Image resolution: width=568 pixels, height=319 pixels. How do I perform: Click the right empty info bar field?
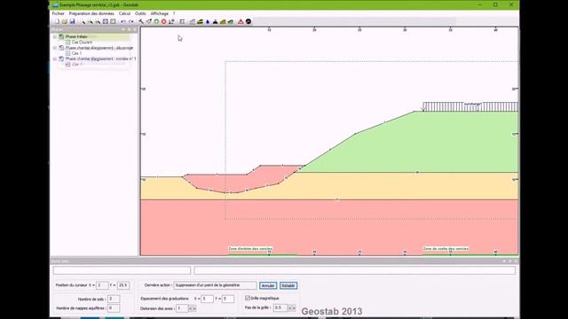[355, 270]
